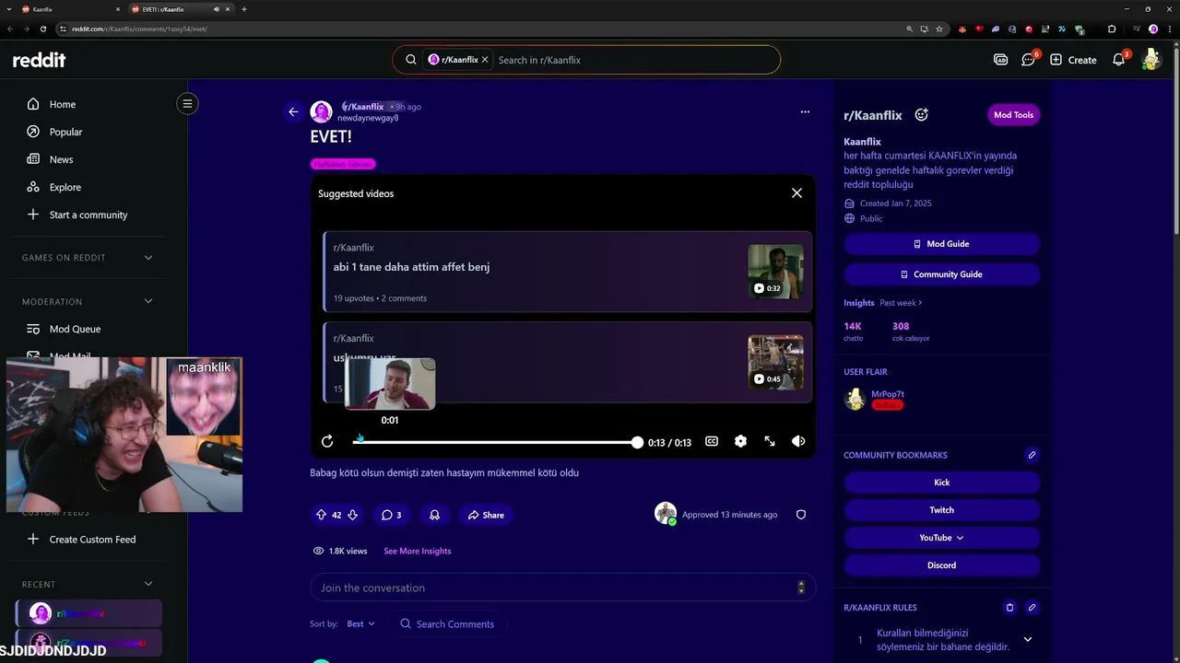
Task: Open the Reddit logo home link
Action: click(39, 60)
